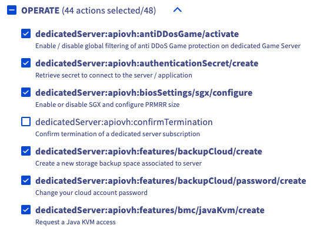Check the confirmTermination action checkbox
This screenshot has height=229, width=320.
(26, 122)
